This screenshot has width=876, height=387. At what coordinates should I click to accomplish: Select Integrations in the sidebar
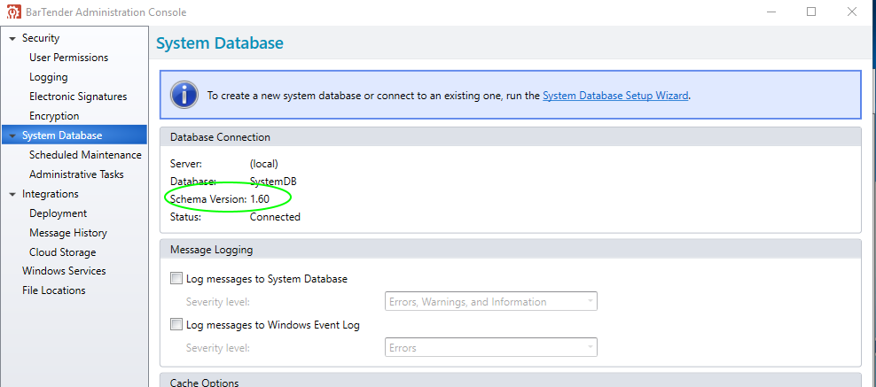(x=51, y=194)
